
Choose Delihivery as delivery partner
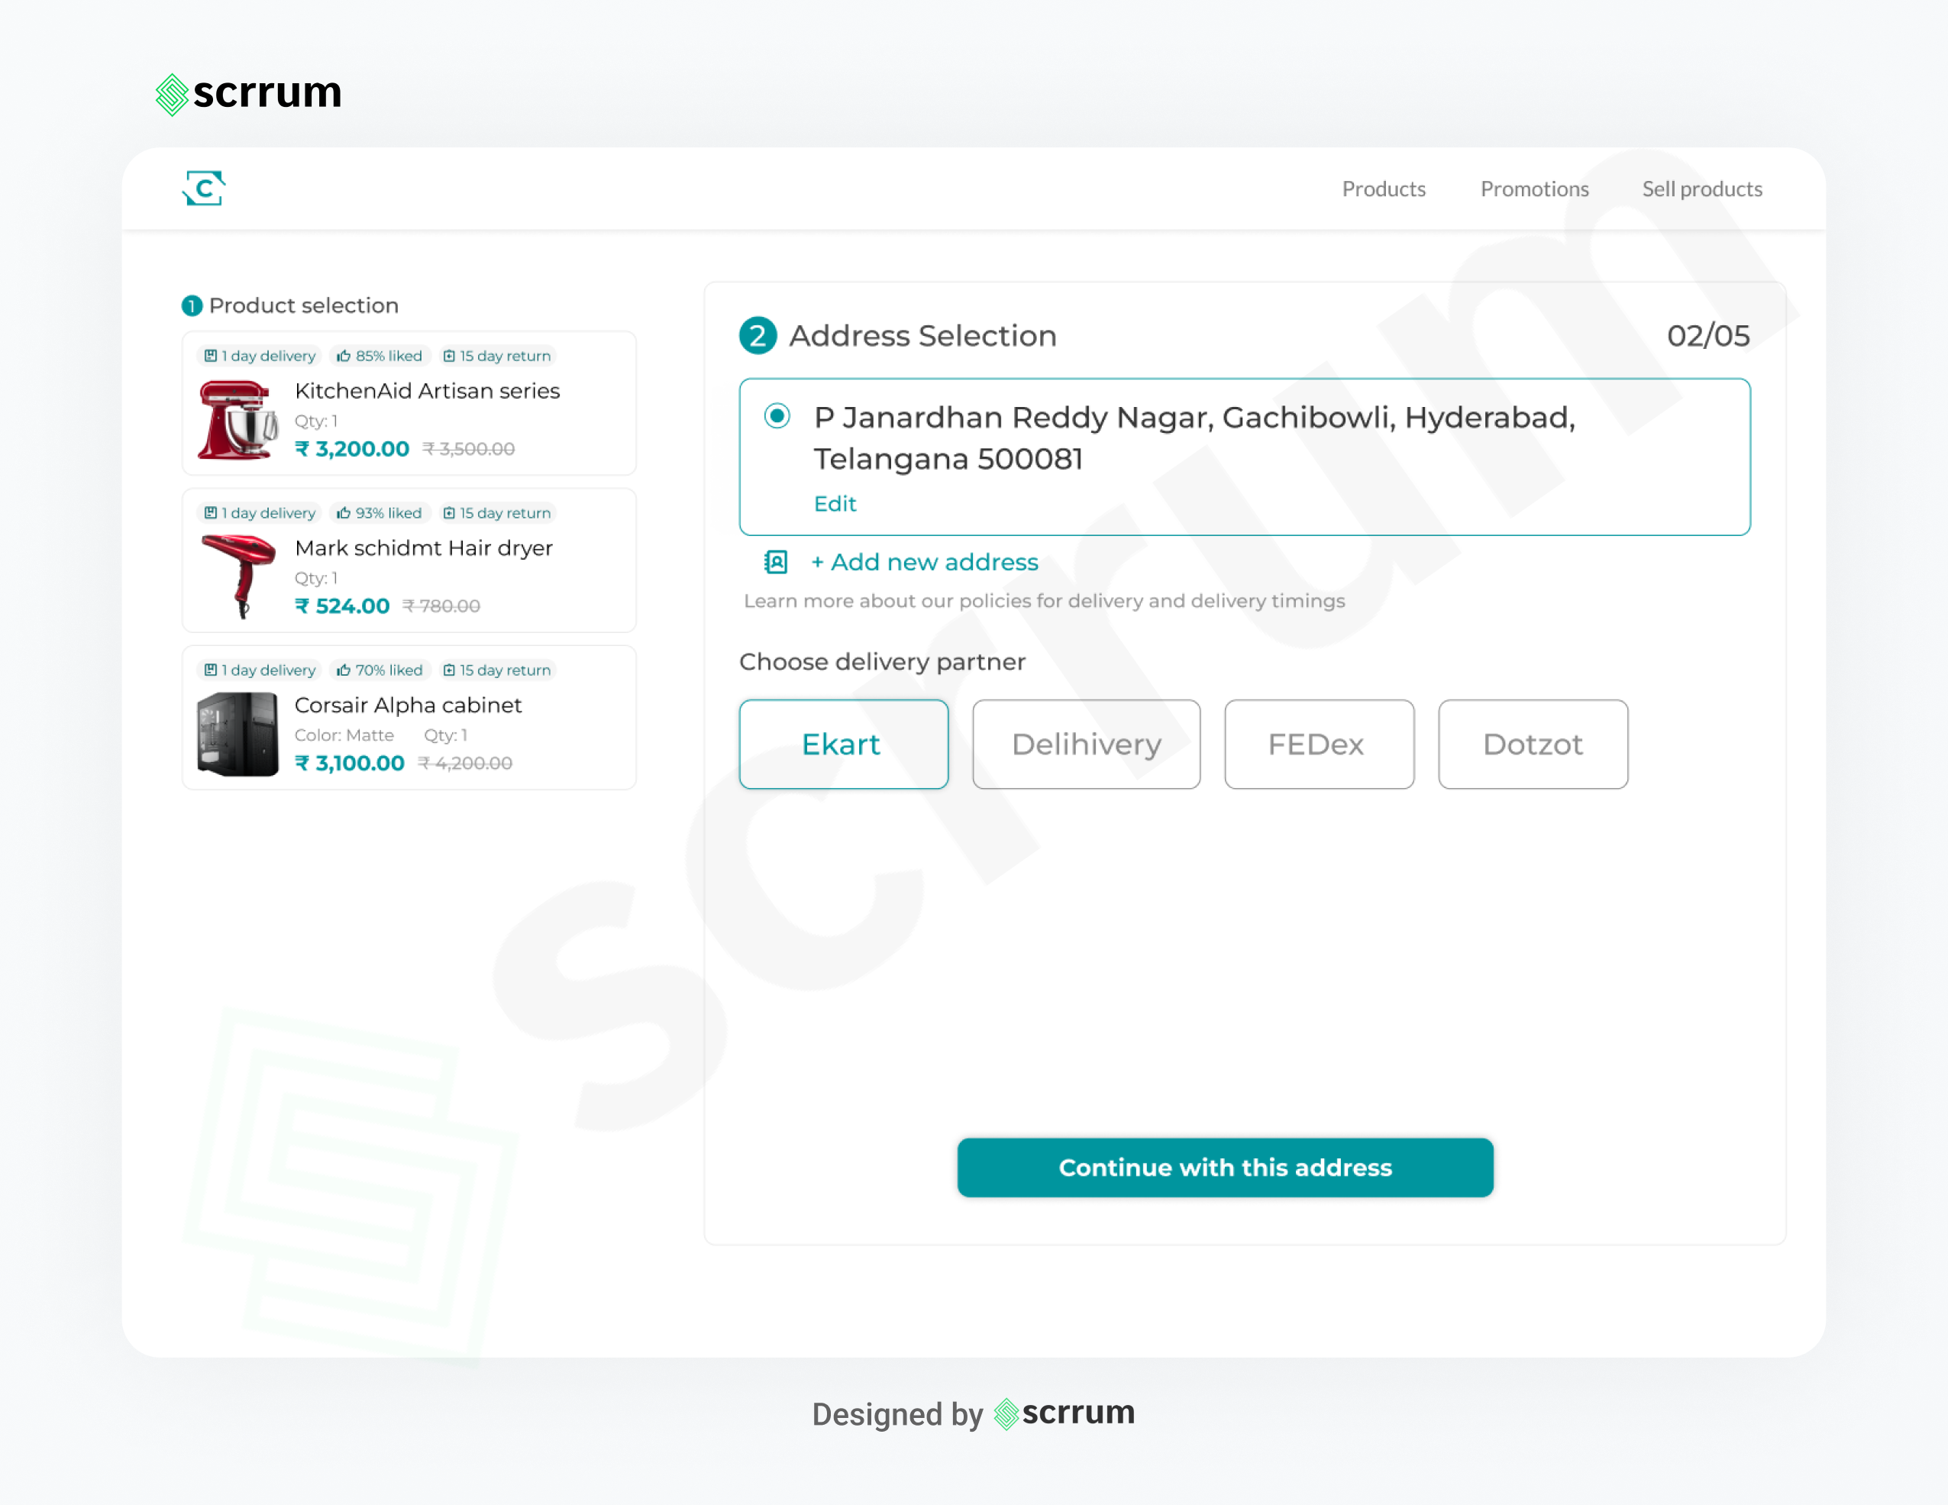pyautogui.click(x=1086, y=744)
